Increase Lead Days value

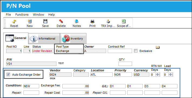(171, 74)
